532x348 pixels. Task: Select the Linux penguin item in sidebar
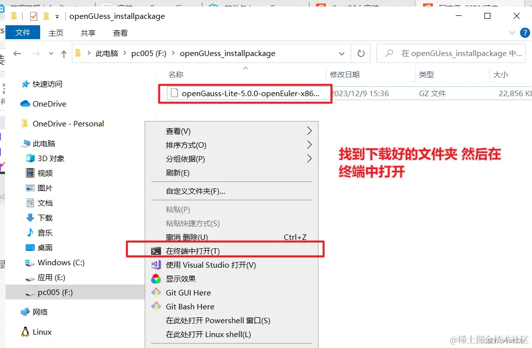(42, 332)
